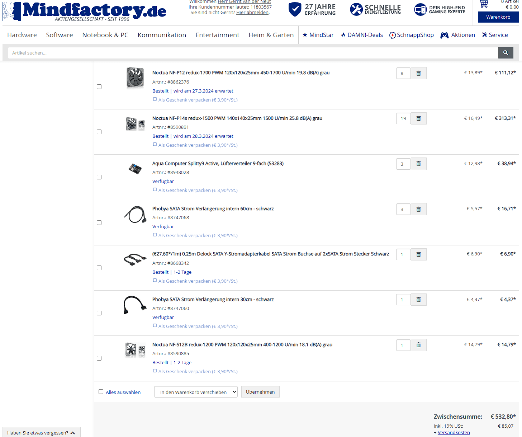Check the Alles auswählen checkbox
The width and height of the screenshot is (522, 437).
(101, 392)
